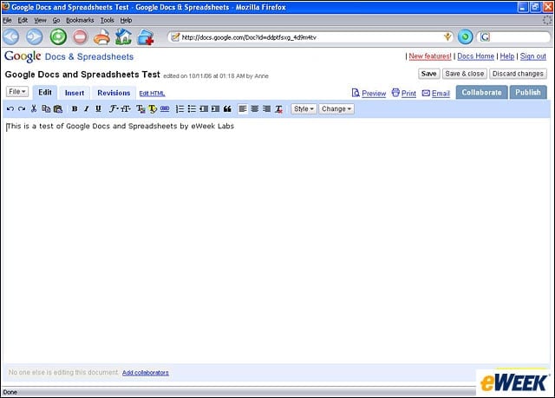The image size is (555, 398).
Task: Open the font face picker
Action: tap(114, 109)
